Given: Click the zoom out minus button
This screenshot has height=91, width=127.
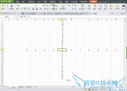Looking at the screenshot, I should point(106,89).
